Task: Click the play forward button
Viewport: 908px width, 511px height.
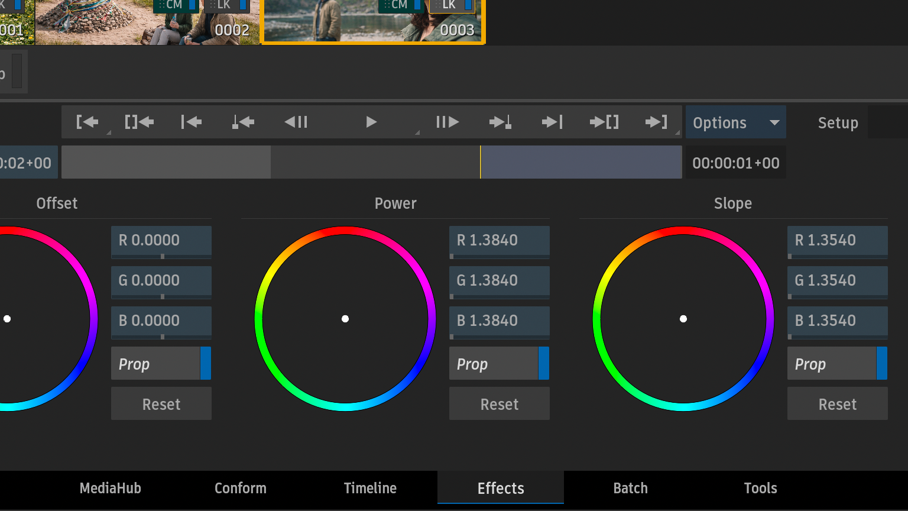Action: coord(371,122)
